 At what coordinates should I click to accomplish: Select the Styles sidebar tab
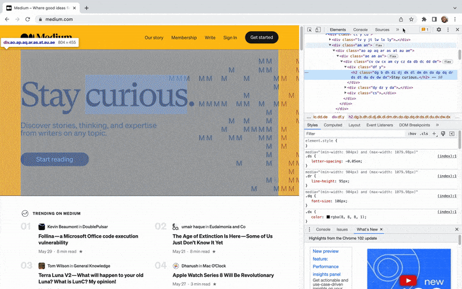point(312,125)
